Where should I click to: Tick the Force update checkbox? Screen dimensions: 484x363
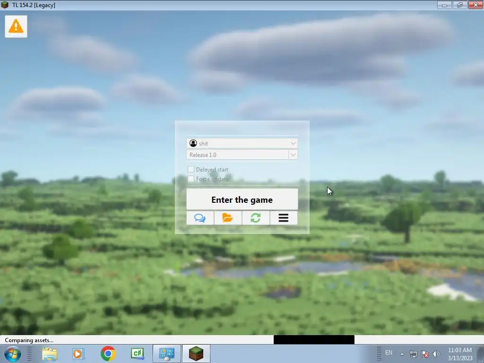[x=191, y=179]
